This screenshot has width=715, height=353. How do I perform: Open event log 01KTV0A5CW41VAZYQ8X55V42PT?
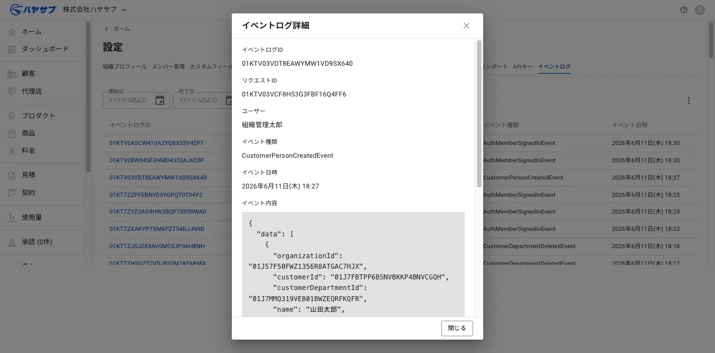click(156, 143)
